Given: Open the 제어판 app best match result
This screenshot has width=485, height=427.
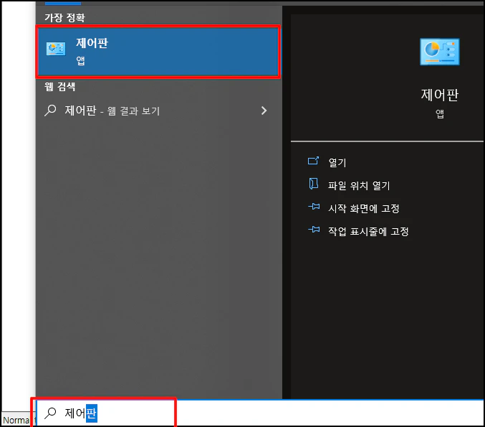Looking at the screenshot, I should pyautogui.click(x=158, y=52).
